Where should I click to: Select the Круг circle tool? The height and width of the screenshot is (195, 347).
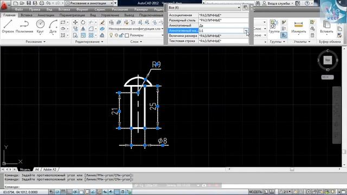pos(40,27)
